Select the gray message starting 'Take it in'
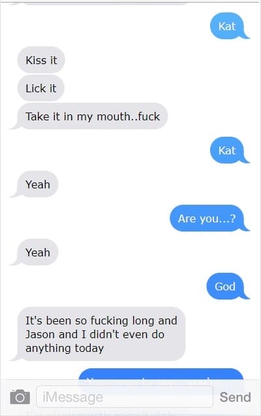 coord(90,116)
